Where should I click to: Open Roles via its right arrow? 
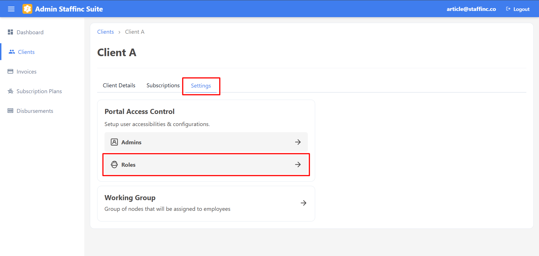pyautogui.click(x=298, y=164)
